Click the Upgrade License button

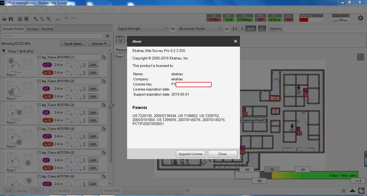click(x=190, y=154)
